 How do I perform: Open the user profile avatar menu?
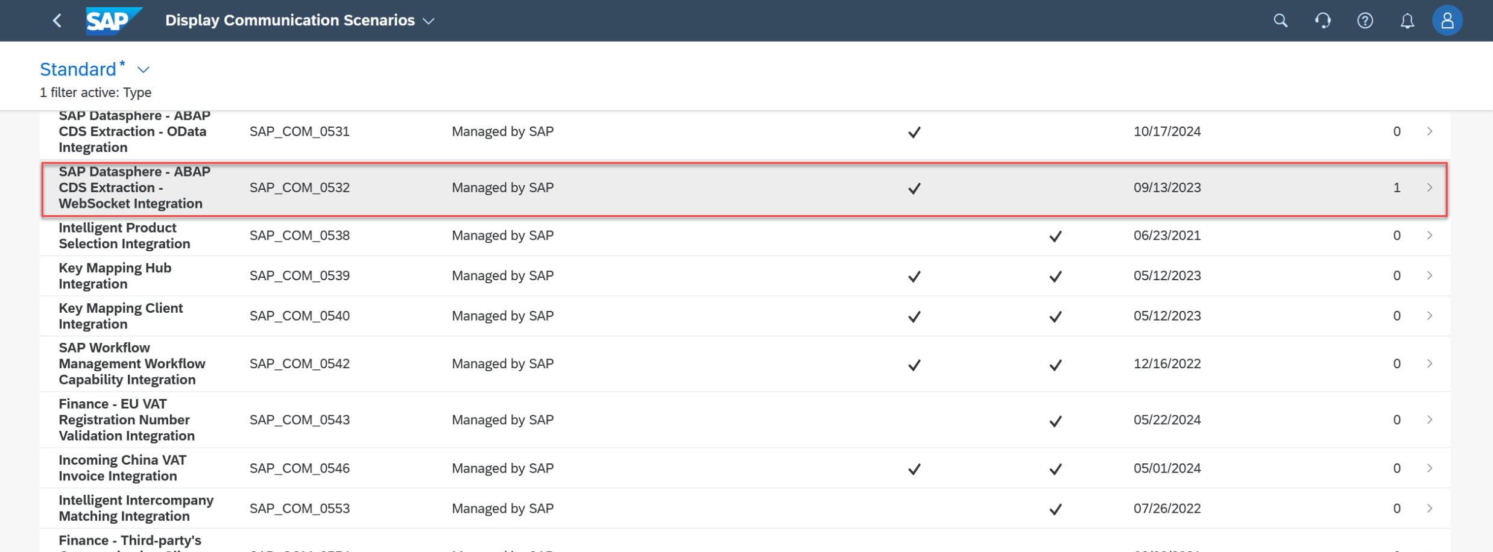coord(1448,20)
